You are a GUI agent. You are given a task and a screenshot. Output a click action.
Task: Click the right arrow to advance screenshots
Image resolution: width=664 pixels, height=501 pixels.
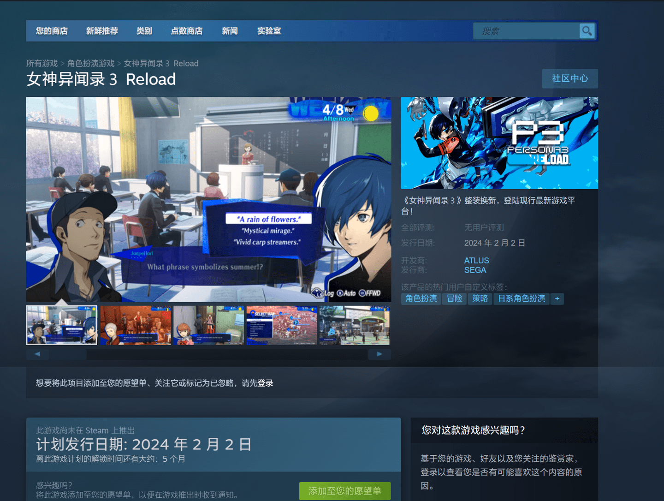pyautogui.click(x=379, y=354)
